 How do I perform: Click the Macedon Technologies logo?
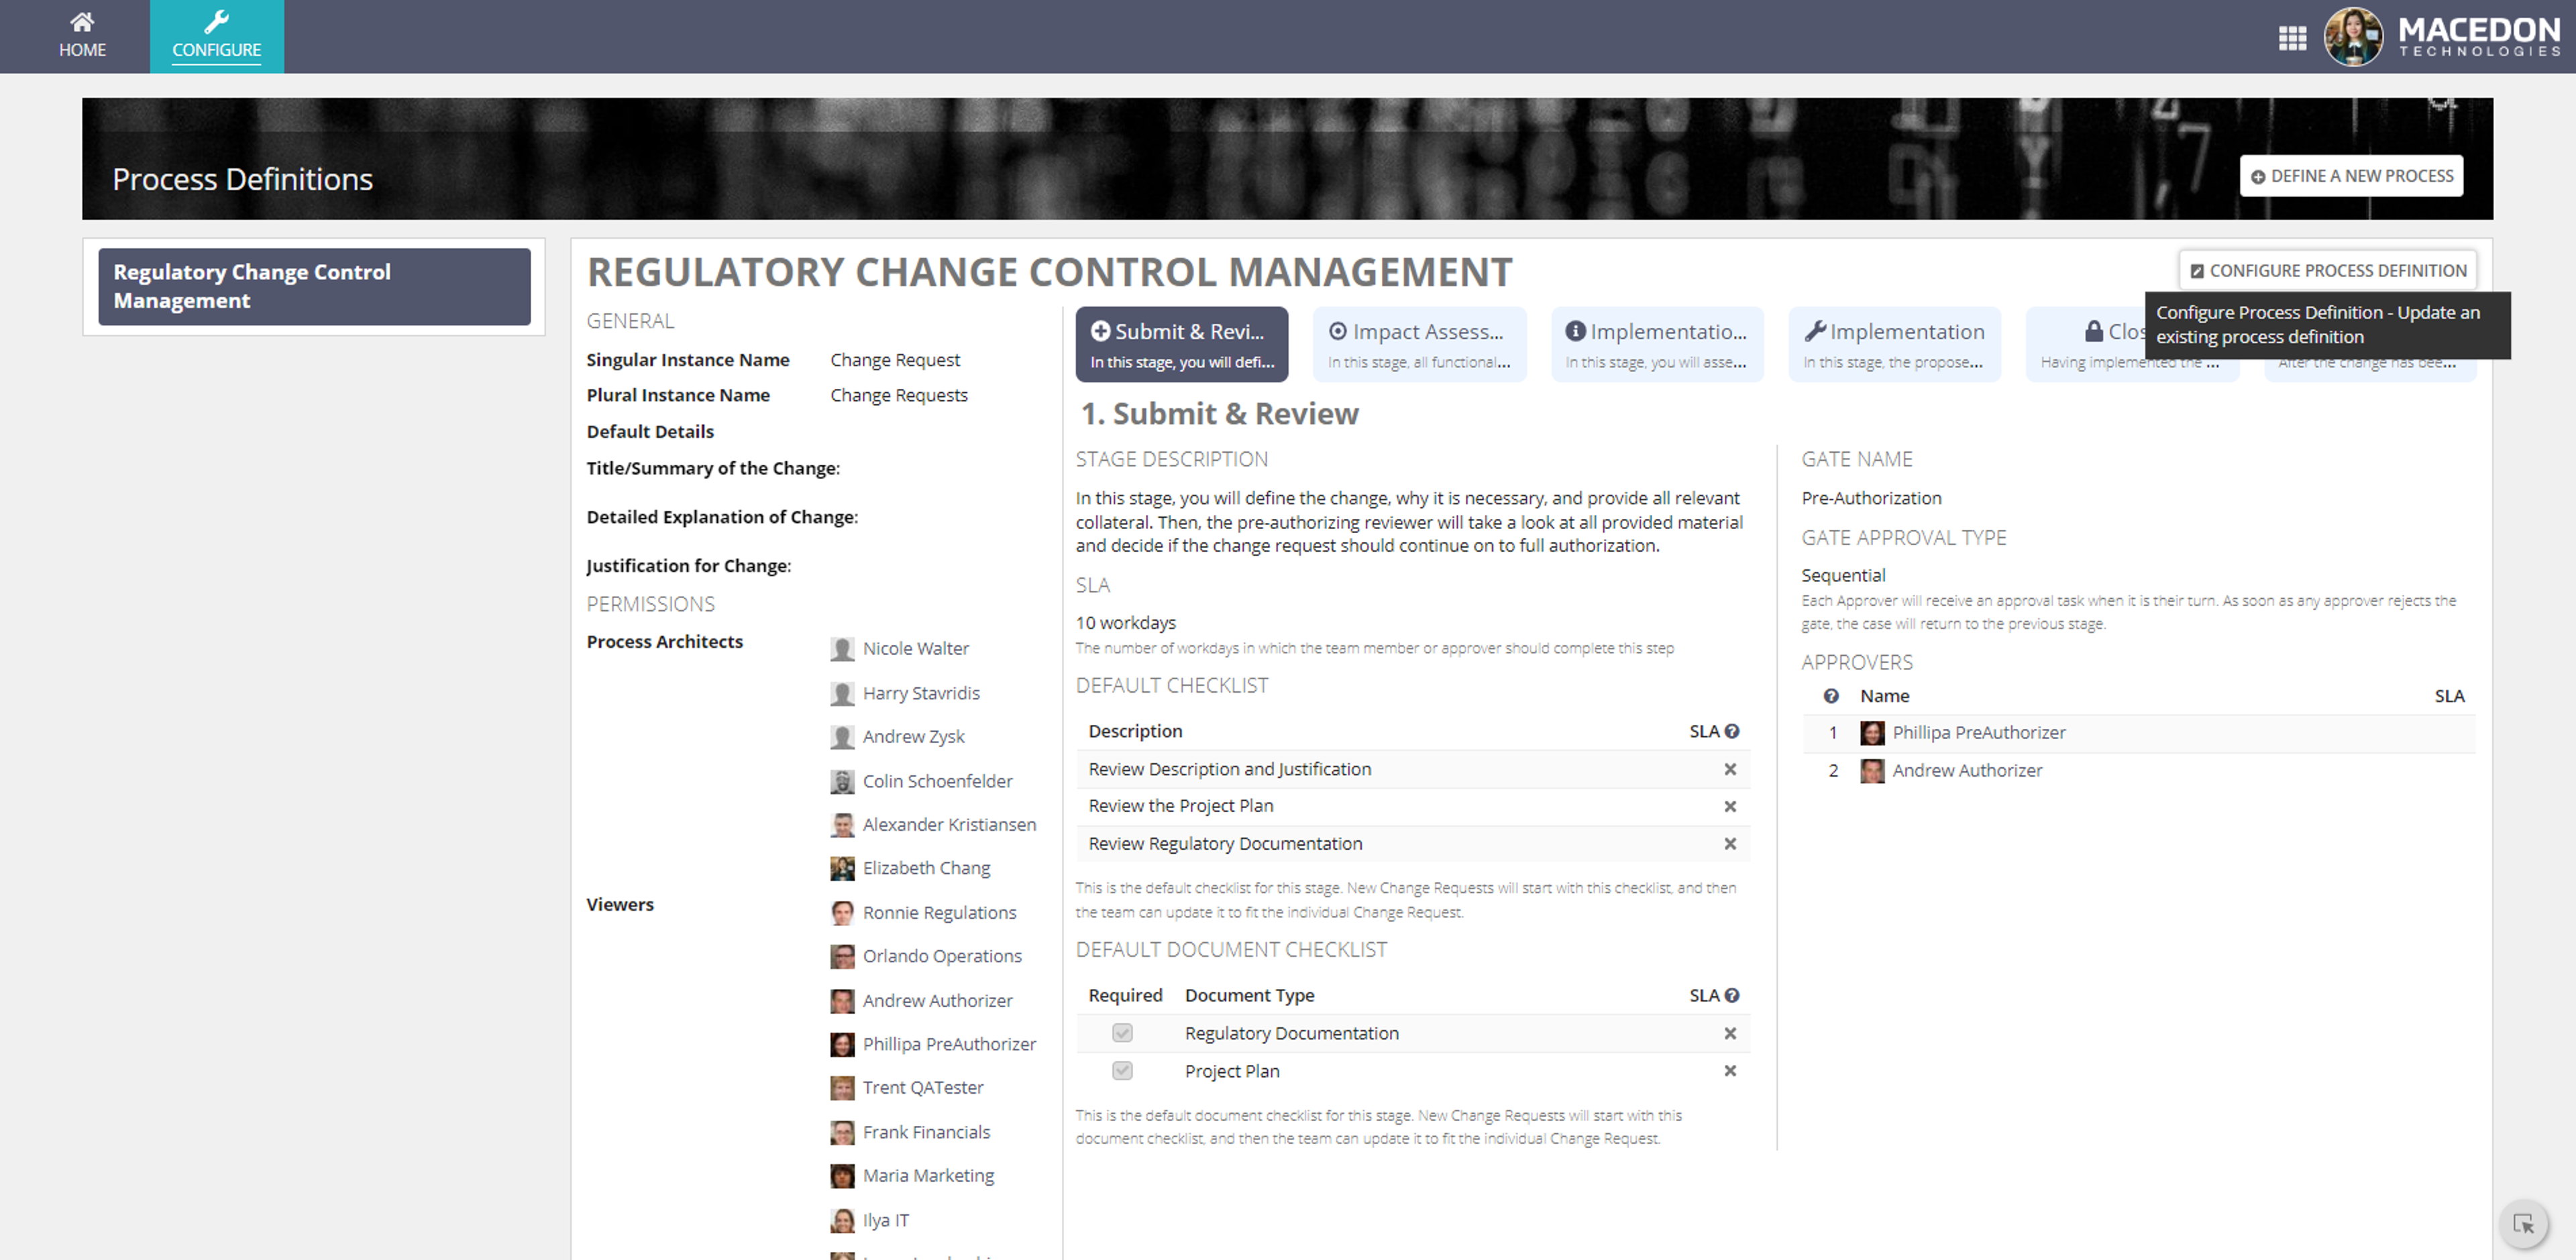[x=2480, y=37]
